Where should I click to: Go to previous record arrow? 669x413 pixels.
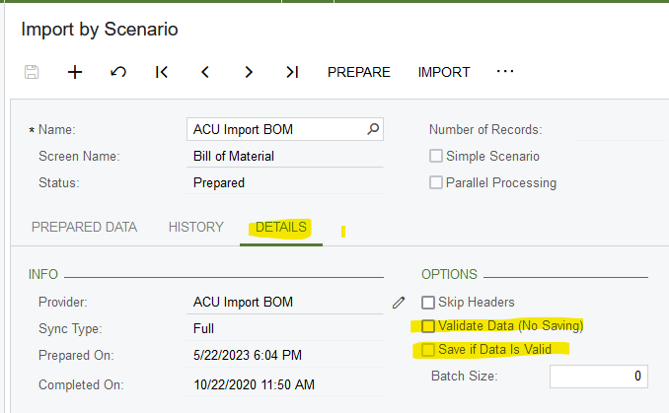205,72
